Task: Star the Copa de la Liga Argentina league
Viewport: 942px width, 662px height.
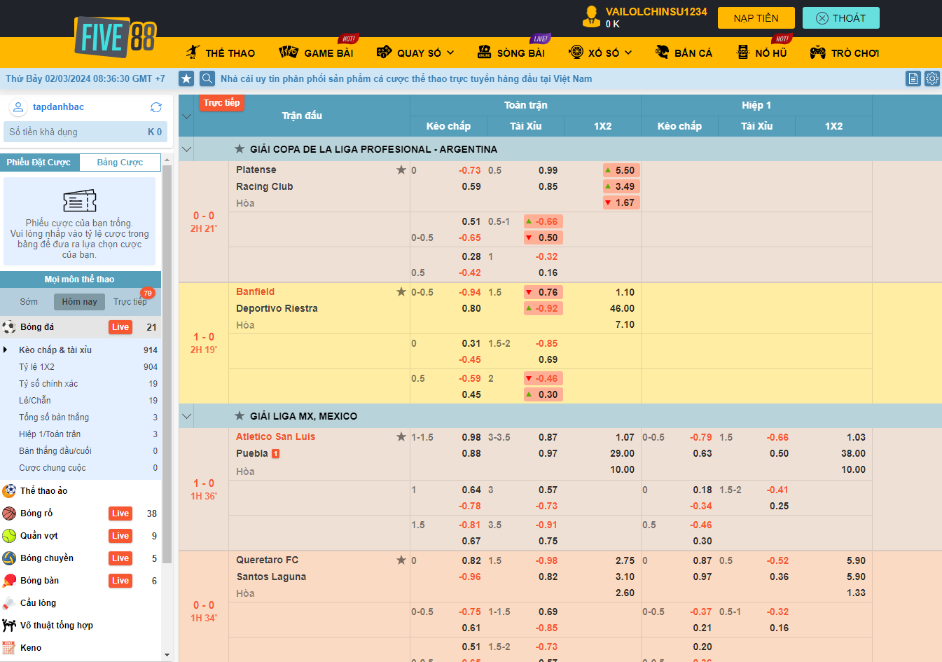Action: tap(240, 149)
